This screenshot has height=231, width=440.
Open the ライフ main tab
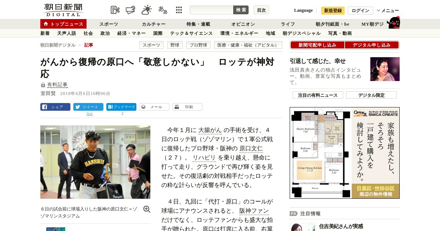(288, 24)
